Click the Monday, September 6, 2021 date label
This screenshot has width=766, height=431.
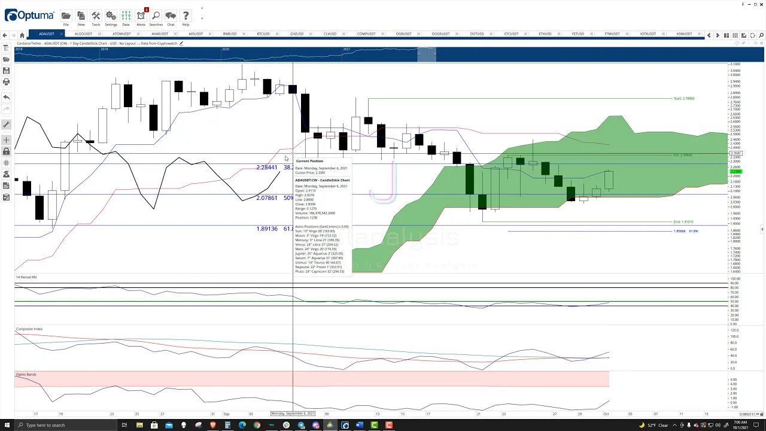point(293,414)
